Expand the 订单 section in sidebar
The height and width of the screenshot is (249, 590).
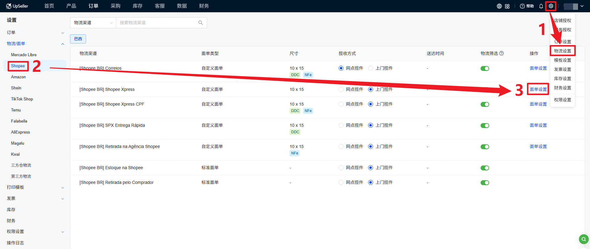(x=35, y=33)
